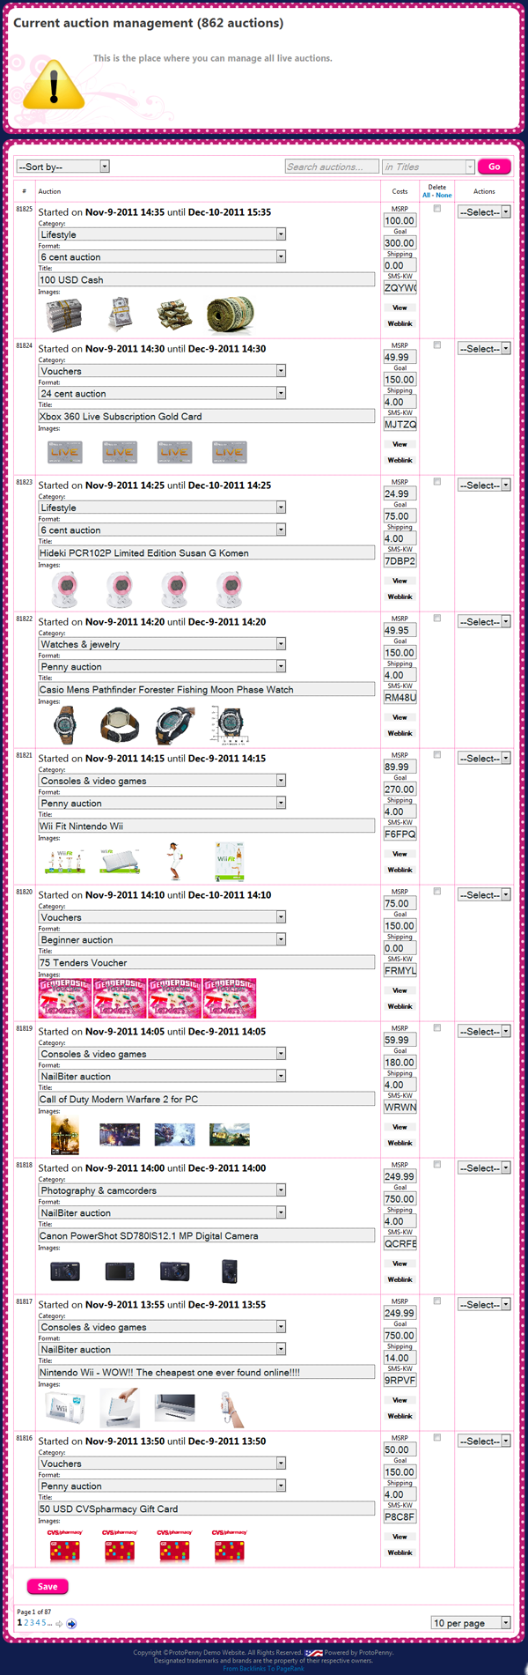Go to page 3

(32, 1623)
